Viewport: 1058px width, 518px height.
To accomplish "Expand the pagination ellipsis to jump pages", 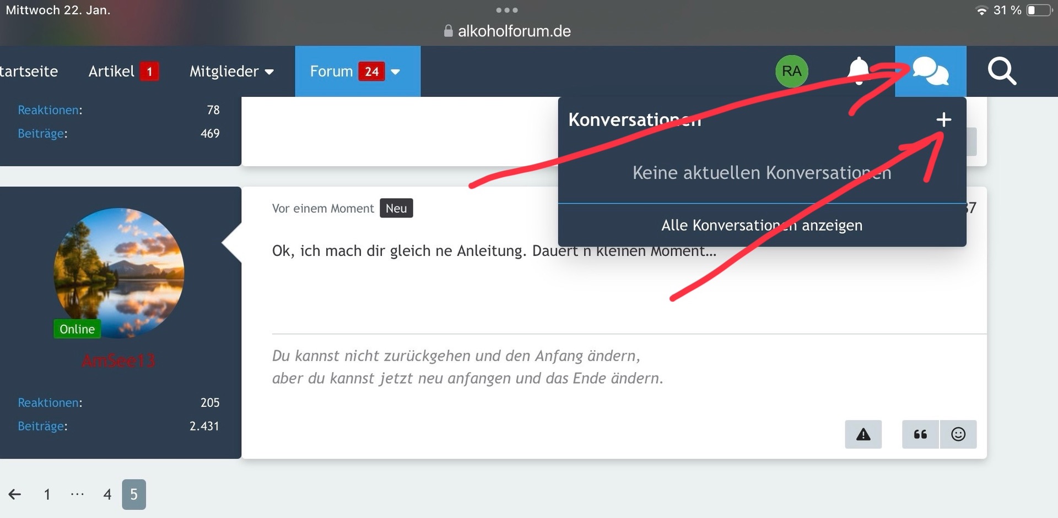I will click(77, 494).
